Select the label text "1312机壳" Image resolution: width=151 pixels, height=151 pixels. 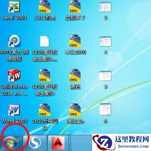tap(45, 18)
